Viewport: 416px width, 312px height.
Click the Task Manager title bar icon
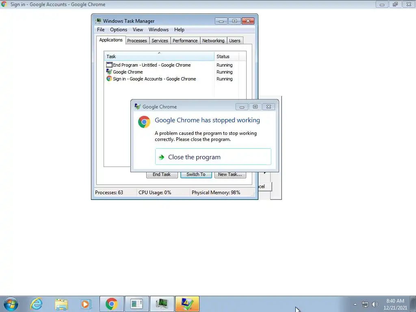98,21
